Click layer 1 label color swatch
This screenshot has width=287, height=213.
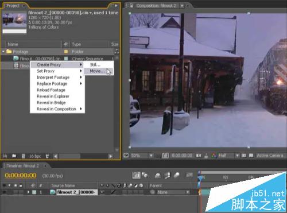tap(34, 192)
